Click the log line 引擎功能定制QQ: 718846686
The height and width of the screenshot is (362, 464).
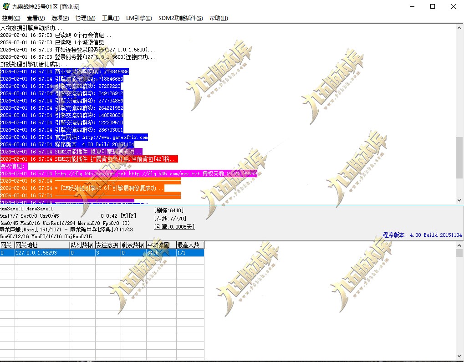(x=62, y=79)
